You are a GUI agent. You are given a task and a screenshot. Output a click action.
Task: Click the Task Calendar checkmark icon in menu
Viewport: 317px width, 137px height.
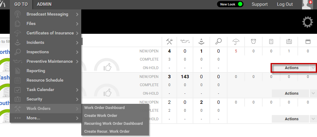[x=18, y=90]
